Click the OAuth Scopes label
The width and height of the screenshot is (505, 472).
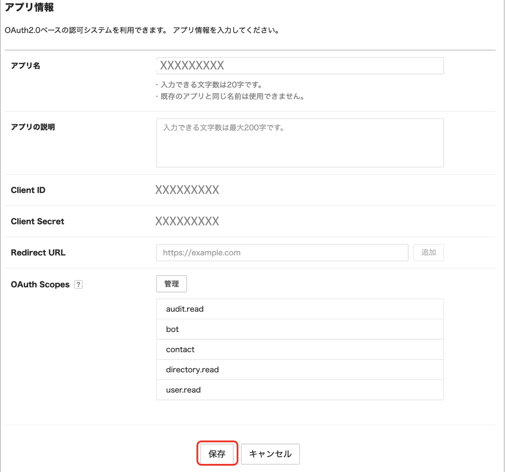click(x=40, y=284)
